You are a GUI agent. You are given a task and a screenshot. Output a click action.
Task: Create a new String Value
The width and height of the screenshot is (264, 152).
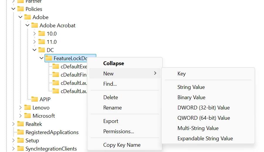coord(208,87)
